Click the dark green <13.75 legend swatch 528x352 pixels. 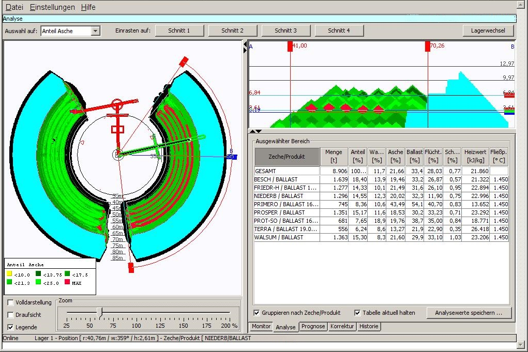[x=38, y=273]
